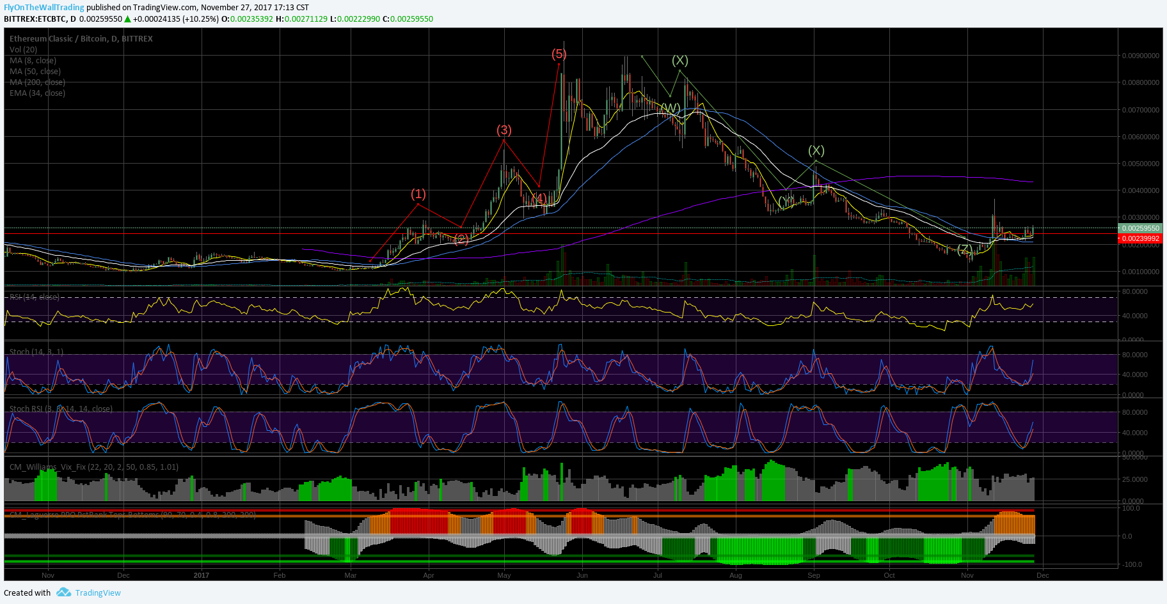Image resolution: width=1167 pixels, height=604 pixels.
Task: Click the 0.00100000 price axis label
Action: 1140,272
